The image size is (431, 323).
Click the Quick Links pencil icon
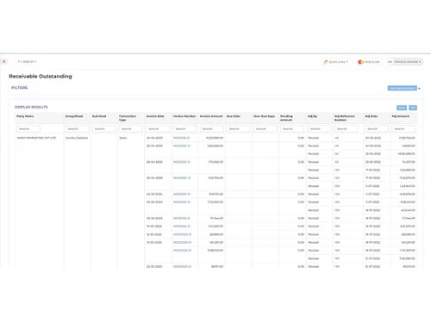326,62
